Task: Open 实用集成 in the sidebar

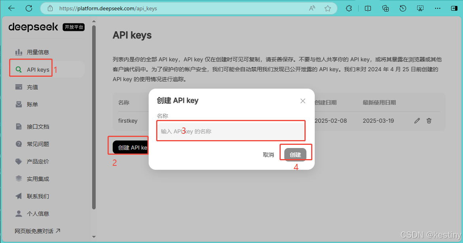Action: tap(38, 179)
